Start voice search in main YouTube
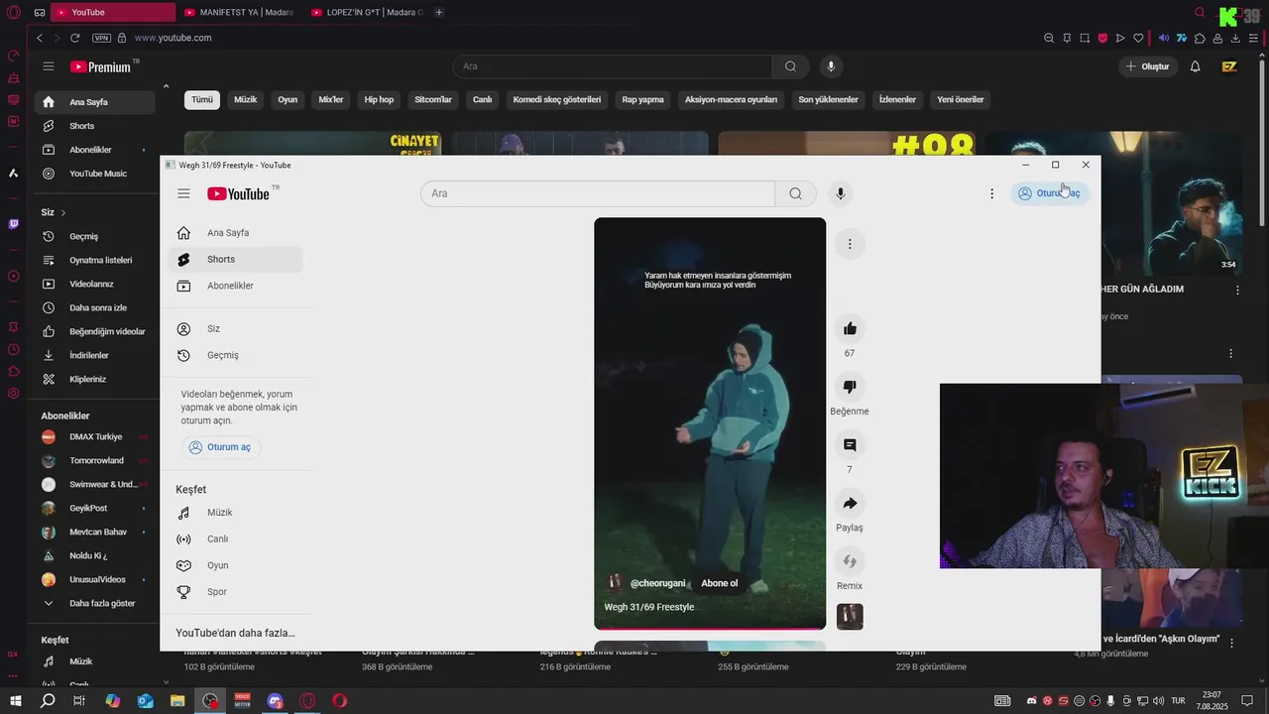The width and height of the screenshot is (1269, 714). coord(831,66)
